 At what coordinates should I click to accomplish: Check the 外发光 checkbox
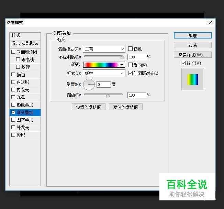(x=13, y=128)
